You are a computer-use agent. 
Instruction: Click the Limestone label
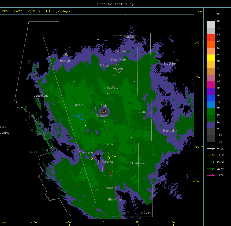point(41,96)
